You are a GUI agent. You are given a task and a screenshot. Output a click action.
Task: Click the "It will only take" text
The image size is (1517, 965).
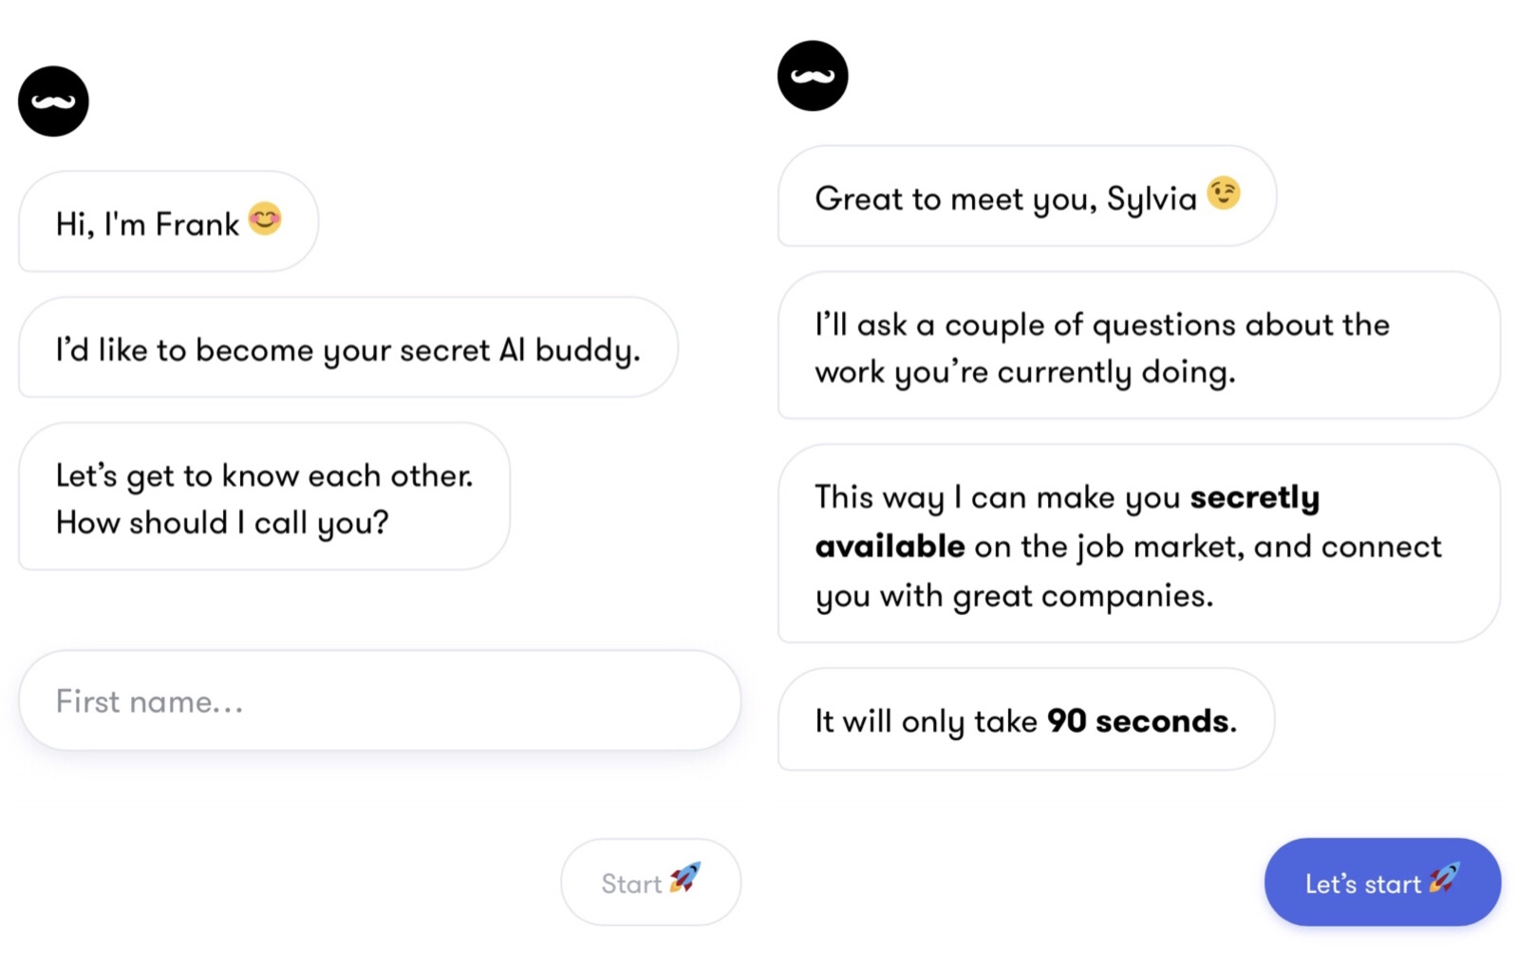click(926, 721)
